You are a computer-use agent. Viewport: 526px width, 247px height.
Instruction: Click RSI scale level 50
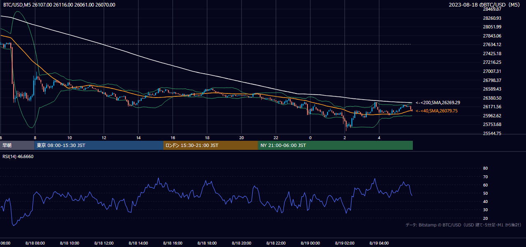click(x=485, y=193)
